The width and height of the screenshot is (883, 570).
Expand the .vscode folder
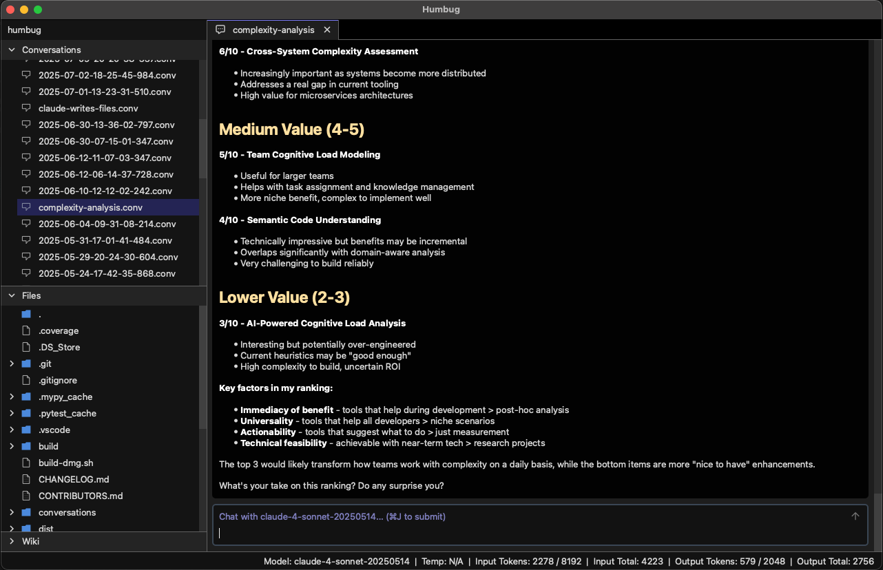click(11, 430)
